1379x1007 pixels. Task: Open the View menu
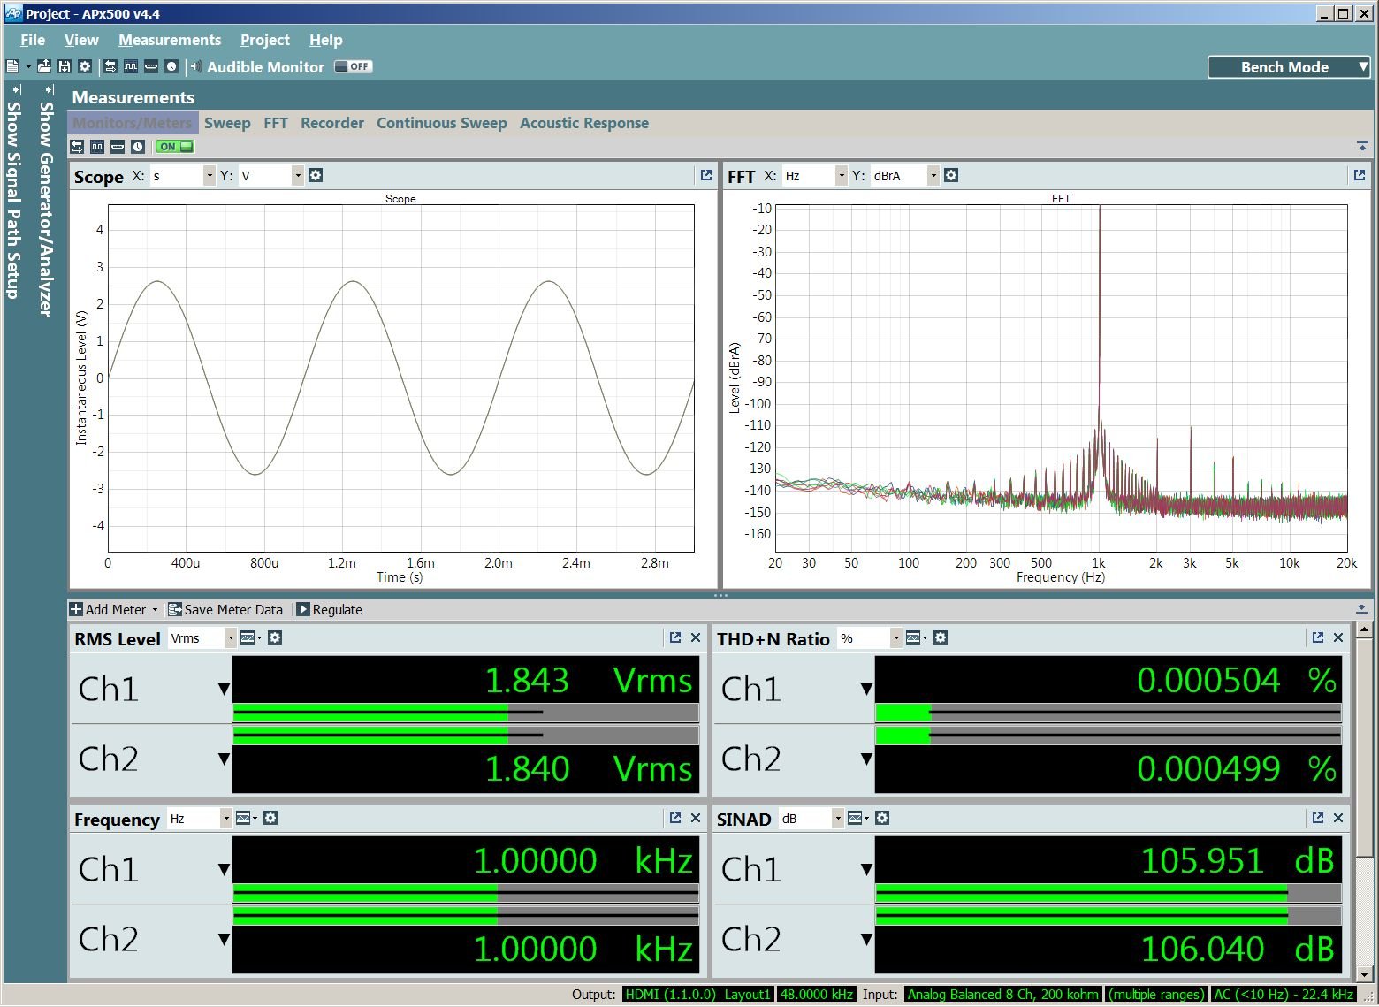81,40
